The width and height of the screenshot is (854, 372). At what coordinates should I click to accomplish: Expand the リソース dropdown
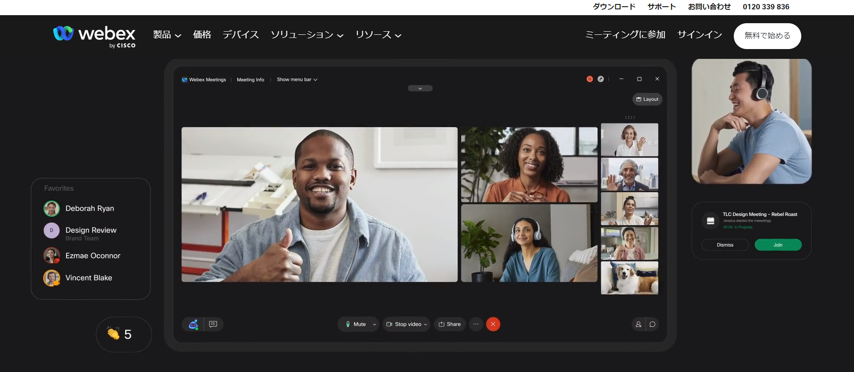(379, 35)
